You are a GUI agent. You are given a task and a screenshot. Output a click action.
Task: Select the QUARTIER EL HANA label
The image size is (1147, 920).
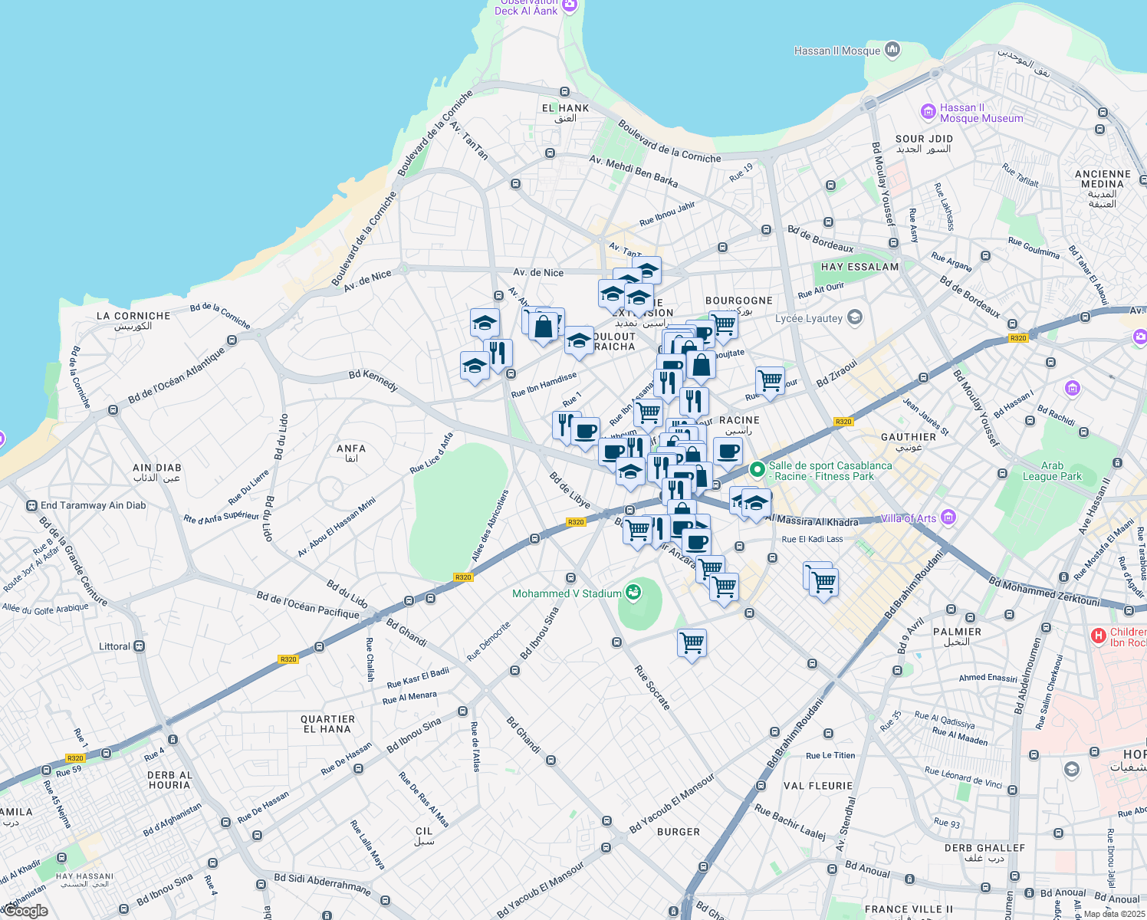(x=327, y=724)
